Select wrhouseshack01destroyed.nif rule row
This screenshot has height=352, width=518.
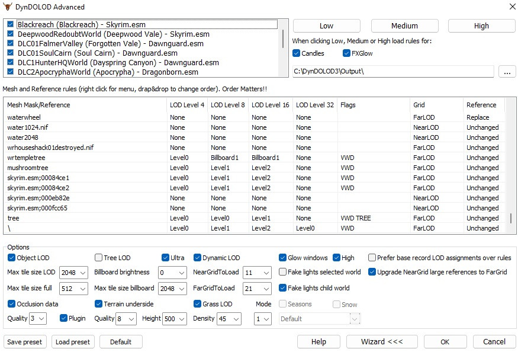click(x=255, y=148)
